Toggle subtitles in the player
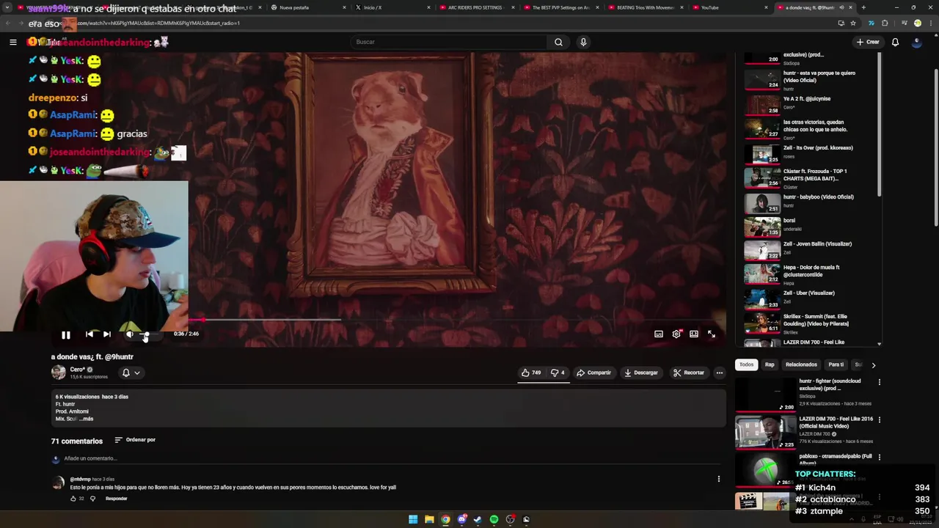939x528 pixels. click(659, 334)
